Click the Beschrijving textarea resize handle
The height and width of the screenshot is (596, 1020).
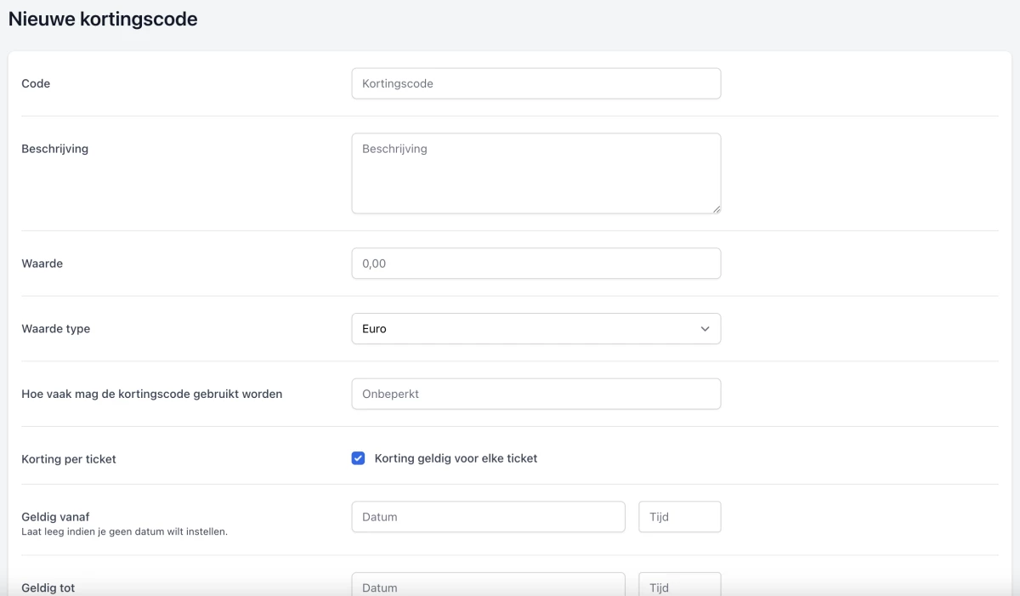pos(716,208)
